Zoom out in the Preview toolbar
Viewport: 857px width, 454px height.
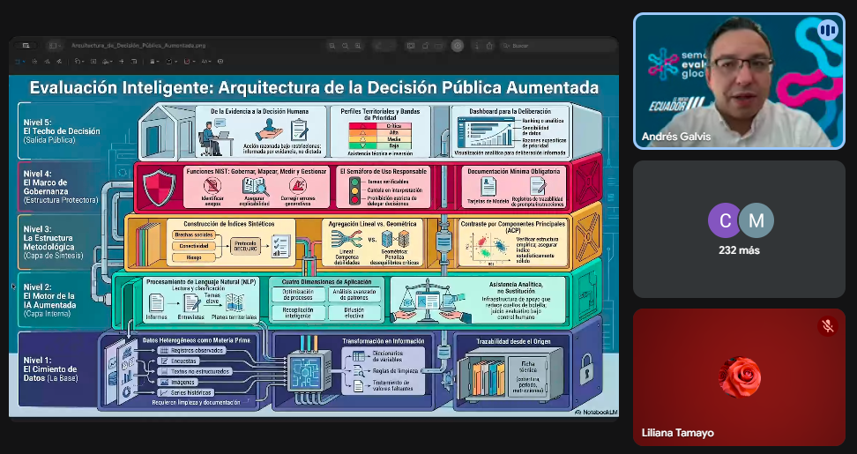click(332, 46)
